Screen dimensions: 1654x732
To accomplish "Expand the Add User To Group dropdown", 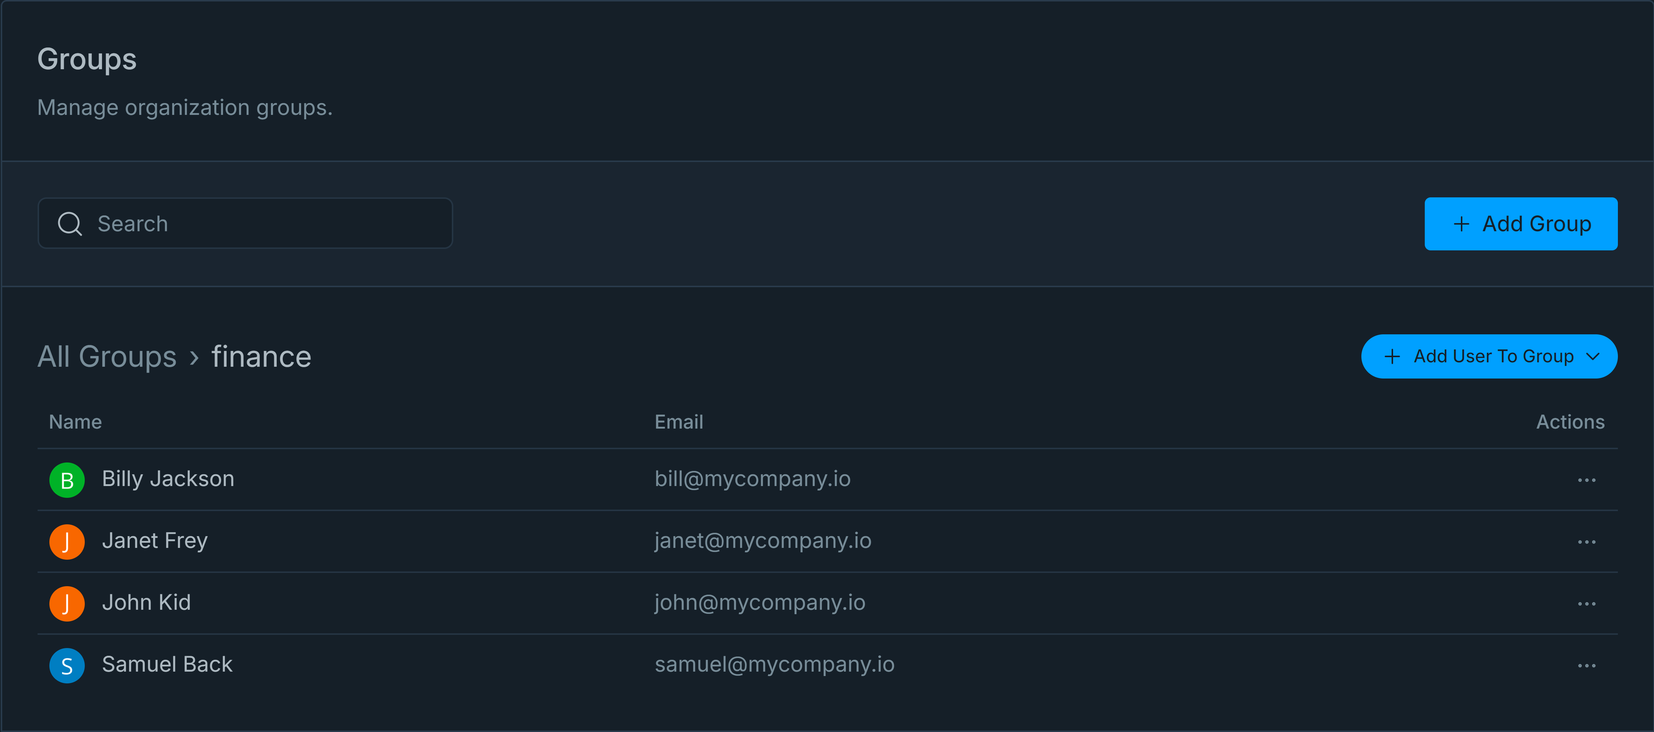I will point(1489,356).
